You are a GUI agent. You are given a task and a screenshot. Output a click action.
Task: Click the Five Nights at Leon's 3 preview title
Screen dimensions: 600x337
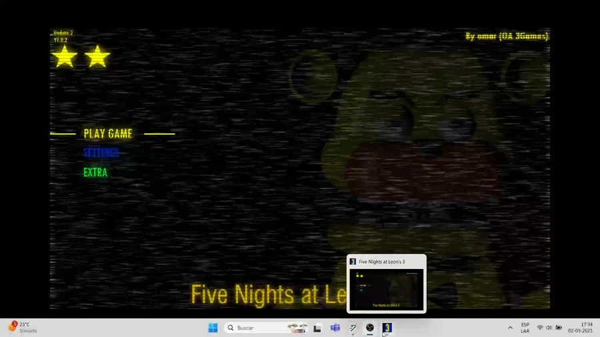(381, 262)
